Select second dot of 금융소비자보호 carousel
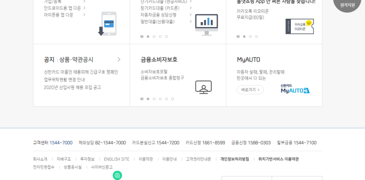The height and width of the screenshot is (180, 365). point(154,99)
